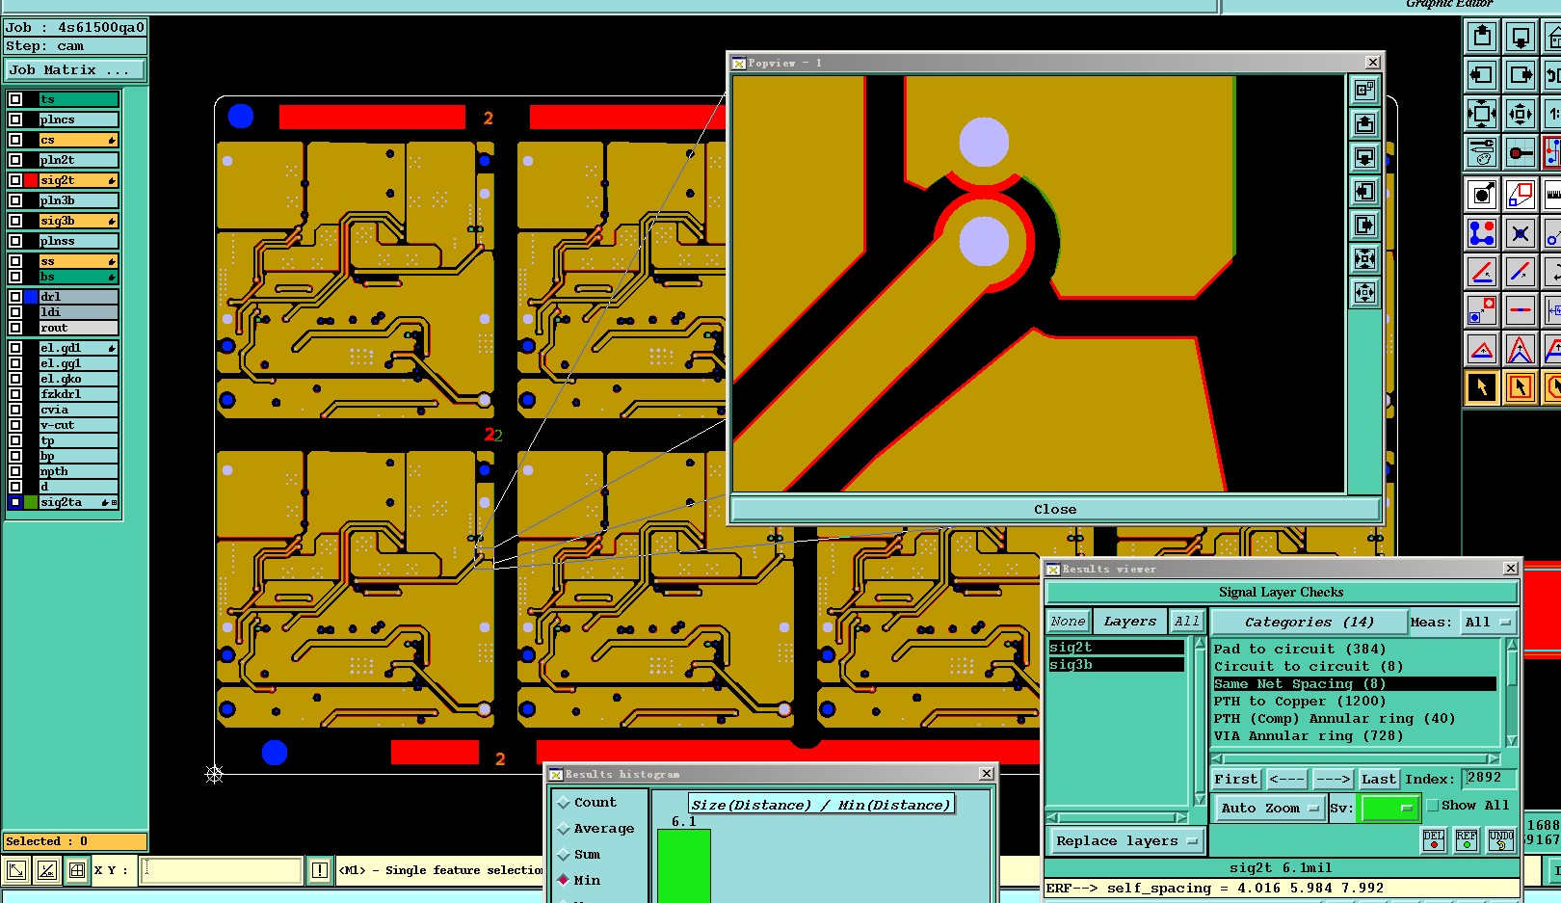Viewport: 1561px width, 903px height.
Task: Click the Categories (14) header button
Action: (x=1309, y=623)
